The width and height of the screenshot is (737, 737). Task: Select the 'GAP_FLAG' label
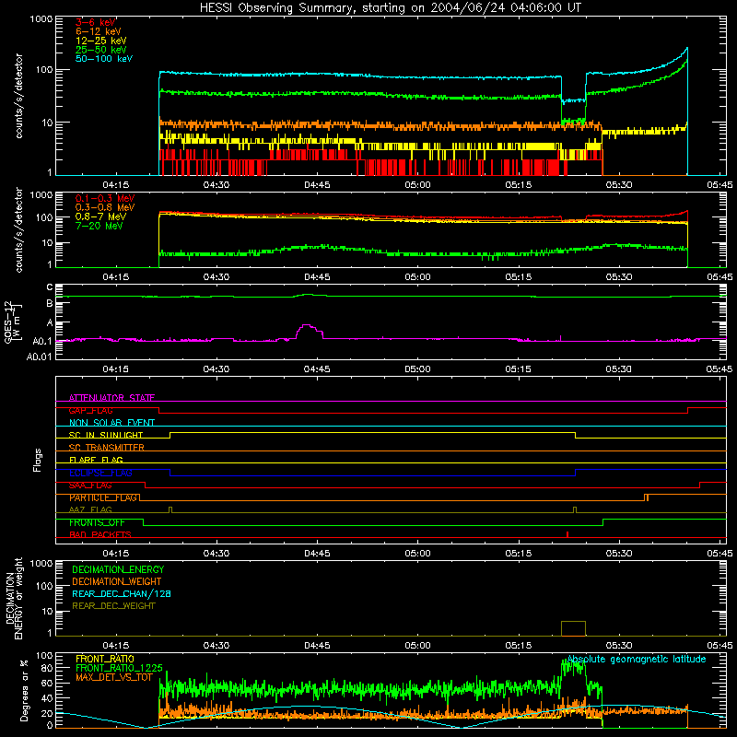tap(90, 410)
